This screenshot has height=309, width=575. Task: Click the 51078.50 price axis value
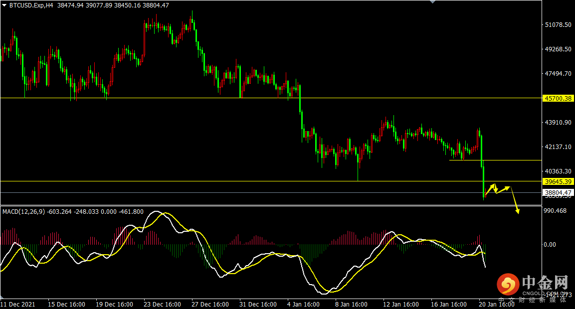pos(557,25)
